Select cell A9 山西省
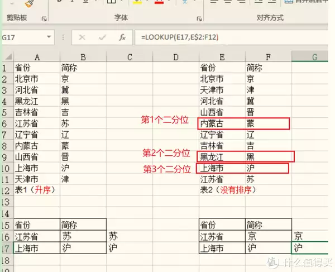335x272 pixels. coord(37,157)
